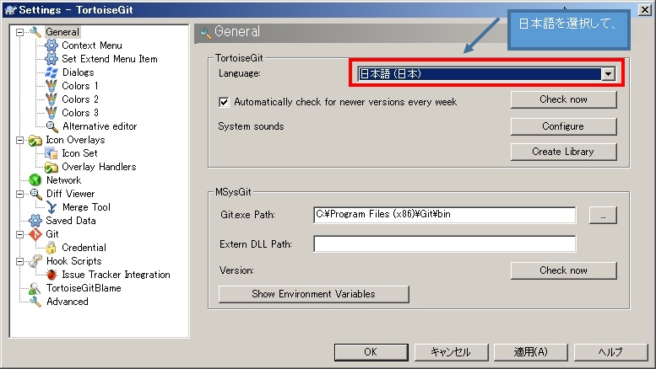Click the Saved Data gear icon
Screen dimensions: 656x369
click(x=35, y=221)
